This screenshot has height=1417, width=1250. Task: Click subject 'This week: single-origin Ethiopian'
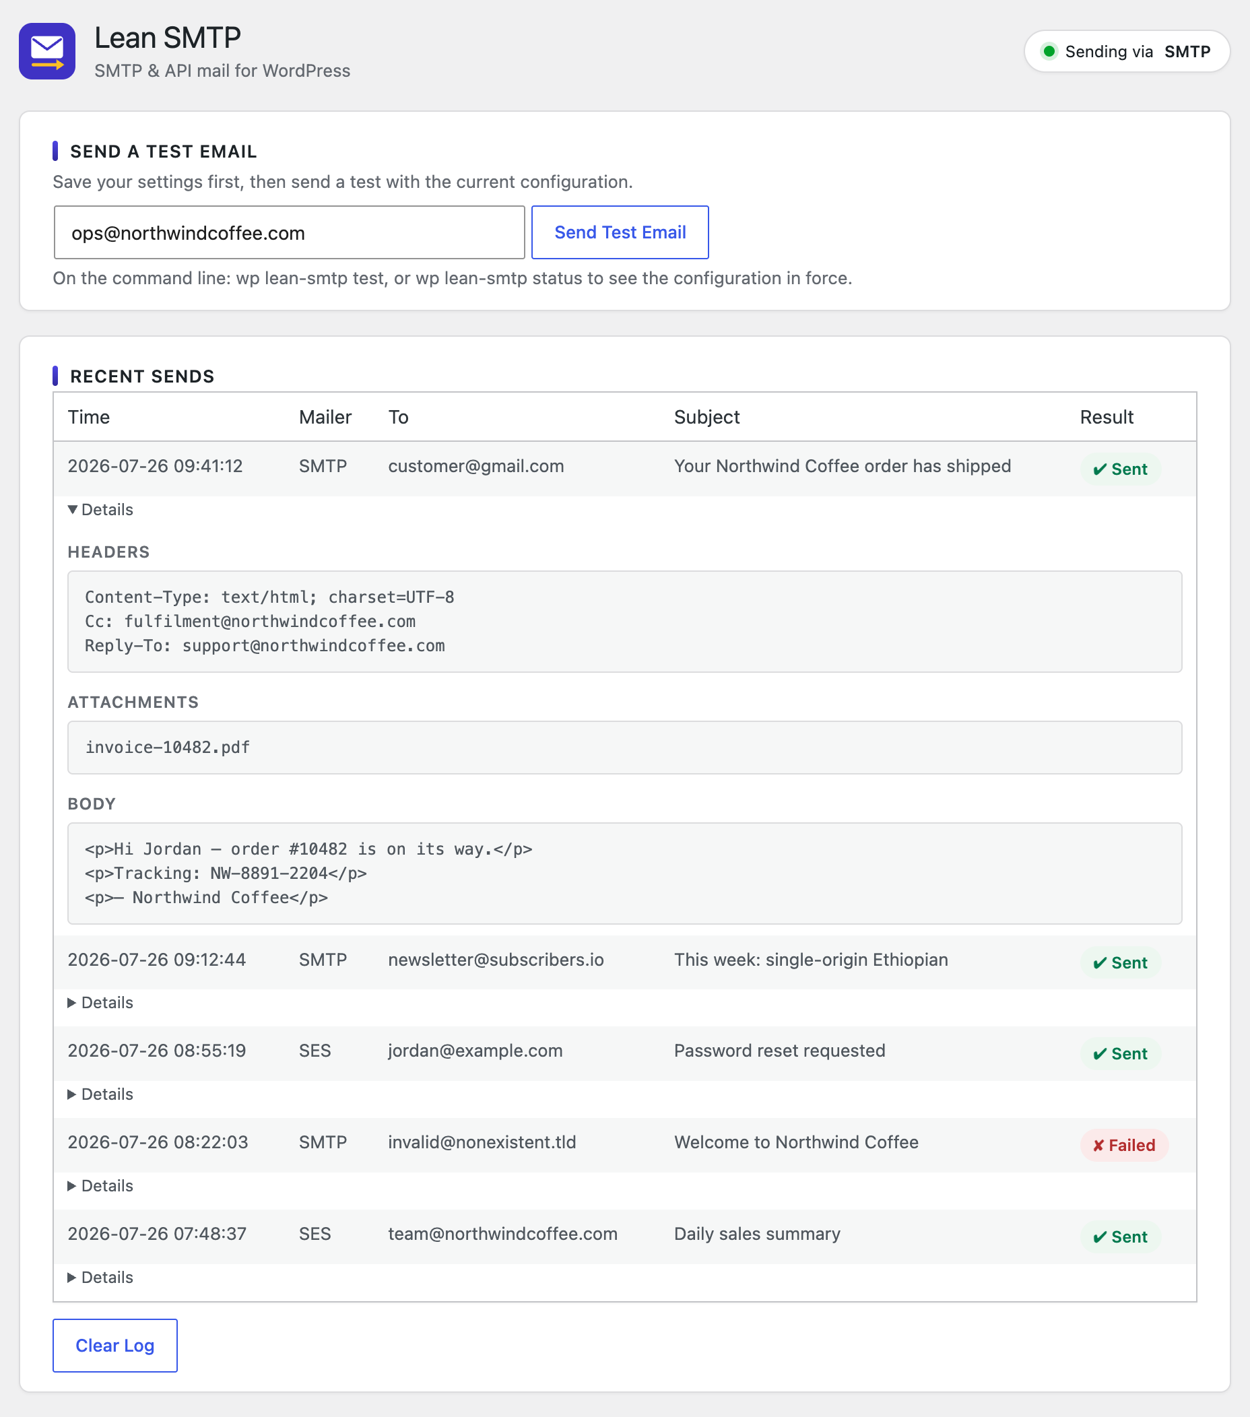(x=810, y=960)
